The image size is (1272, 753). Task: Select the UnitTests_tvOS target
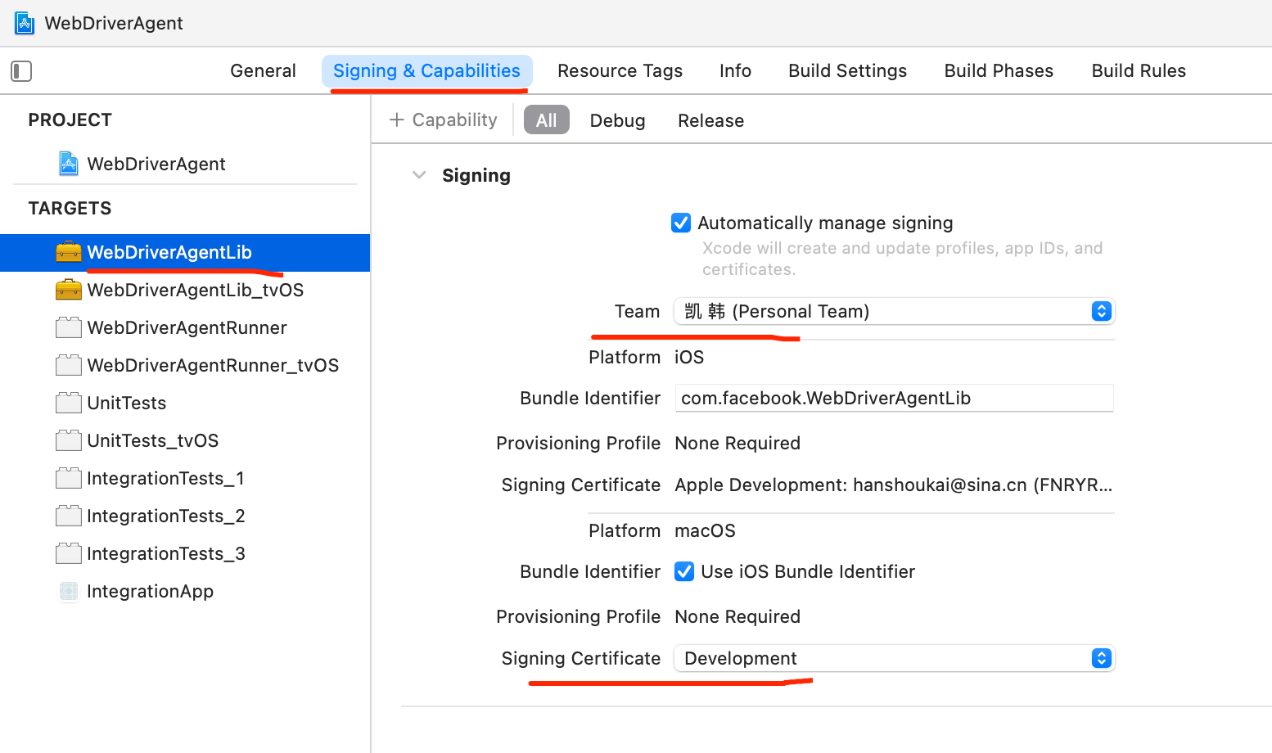185,440
